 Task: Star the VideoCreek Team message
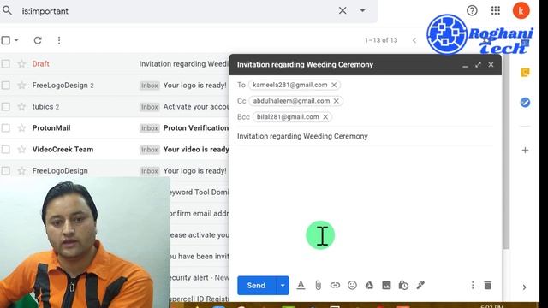point(21,150)
